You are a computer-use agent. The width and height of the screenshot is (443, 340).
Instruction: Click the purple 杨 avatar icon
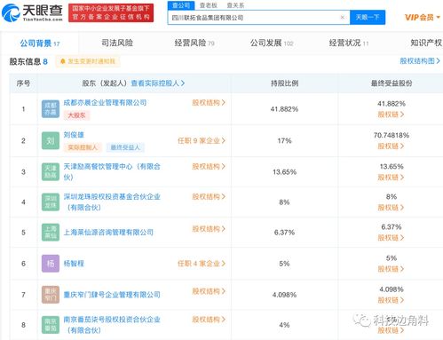(51, 264)
